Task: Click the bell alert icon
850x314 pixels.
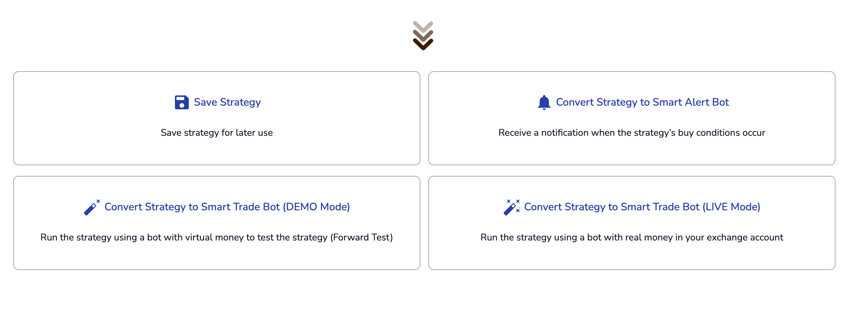Action: [x=544, y=102]
